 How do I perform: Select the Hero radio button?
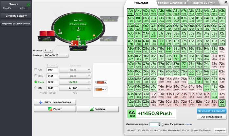pyautogui.click(x=35, y=82)
